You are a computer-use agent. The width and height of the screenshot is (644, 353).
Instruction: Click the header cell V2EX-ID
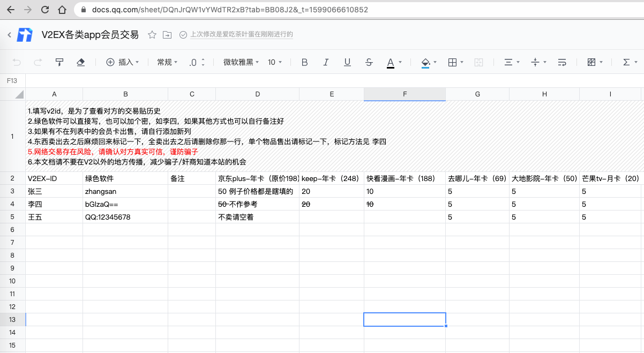tap(54, 178)
